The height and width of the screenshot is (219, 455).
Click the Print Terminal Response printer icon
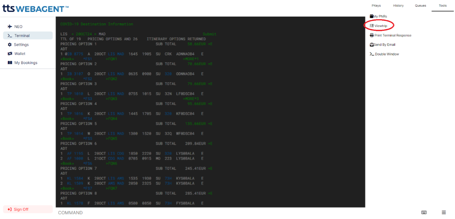pos(371,35)
